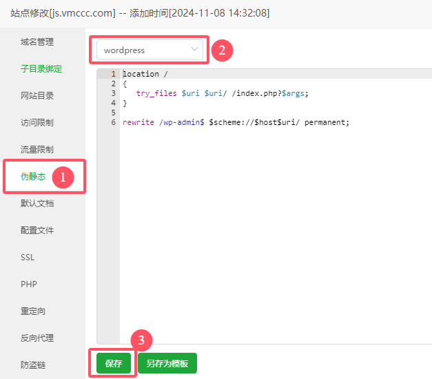
Task: Open the 域名管理 menu item
Action: pos(37,42)
